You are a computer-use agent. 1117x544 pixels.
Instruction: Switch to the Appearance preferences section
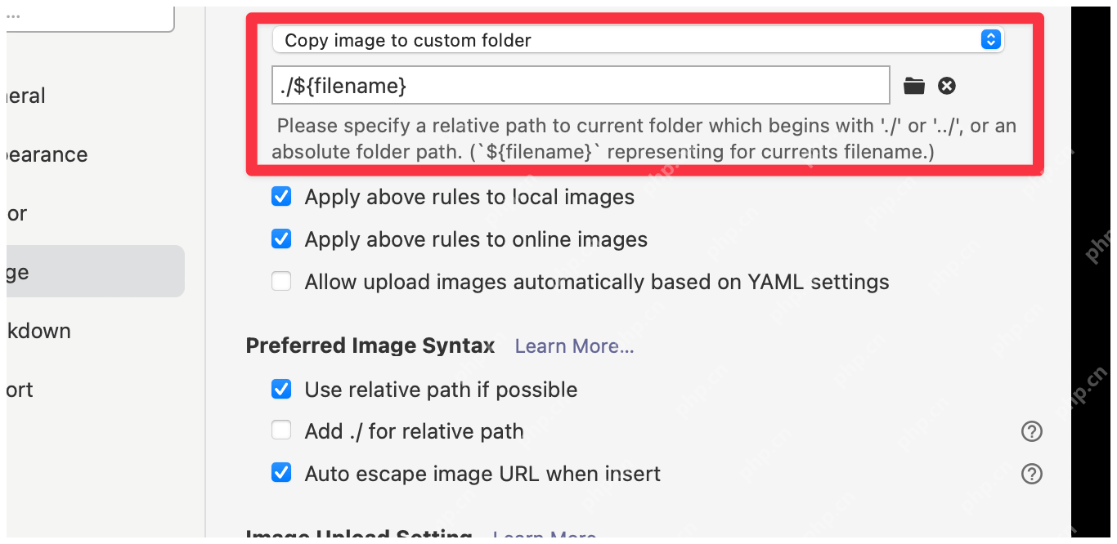coord(47,154)
